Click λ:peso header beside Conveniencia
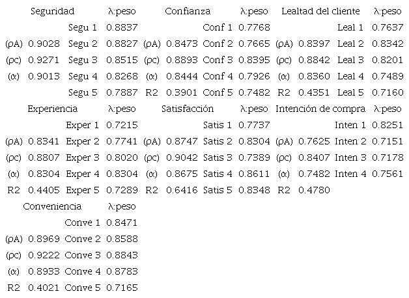The image size is (409, 298). [122, 206]
